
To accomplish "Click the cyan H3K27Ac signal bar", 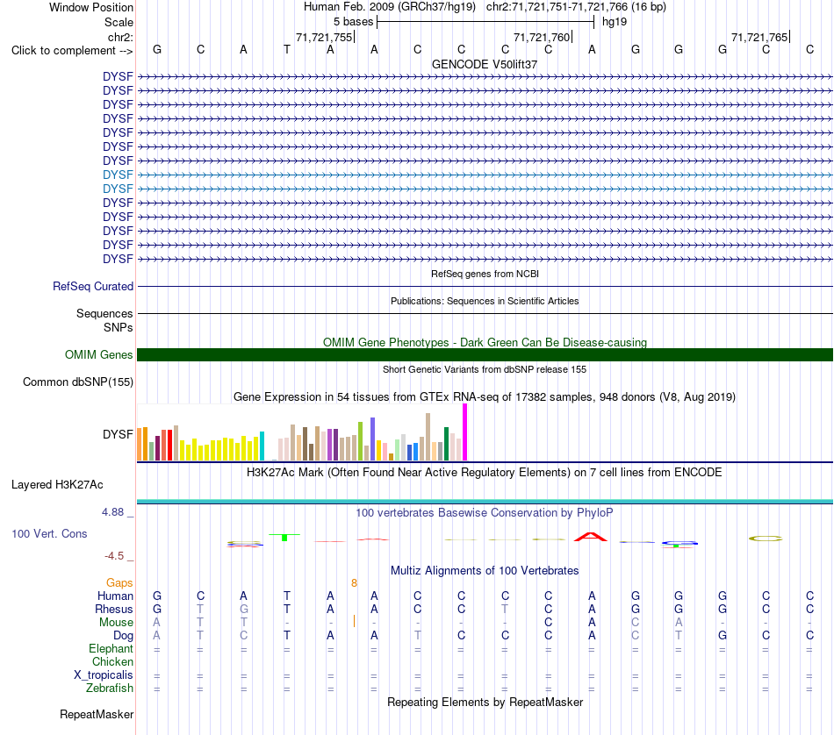I will pyautogui.click(x=485, y=501).
